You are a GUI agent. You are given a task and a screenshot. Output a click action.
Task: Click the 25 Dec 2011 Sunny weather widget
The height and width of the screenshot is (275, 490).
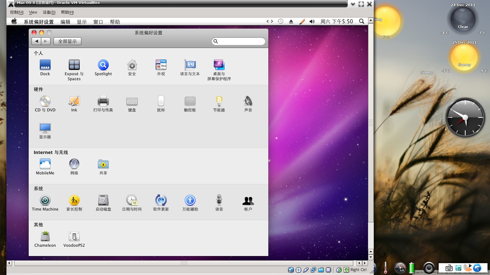pyautogui.click(x=464, y=57)
